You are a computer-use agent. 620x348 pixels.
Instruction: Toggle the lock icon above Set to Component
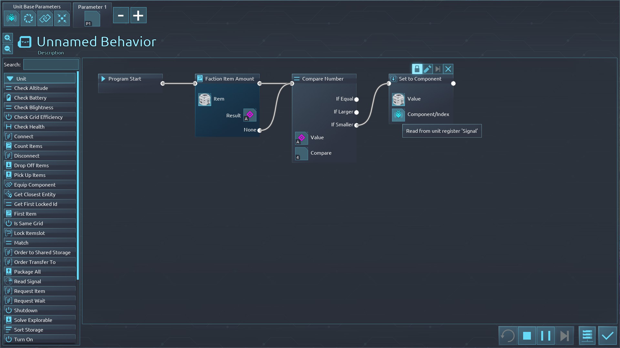(417, 69)
